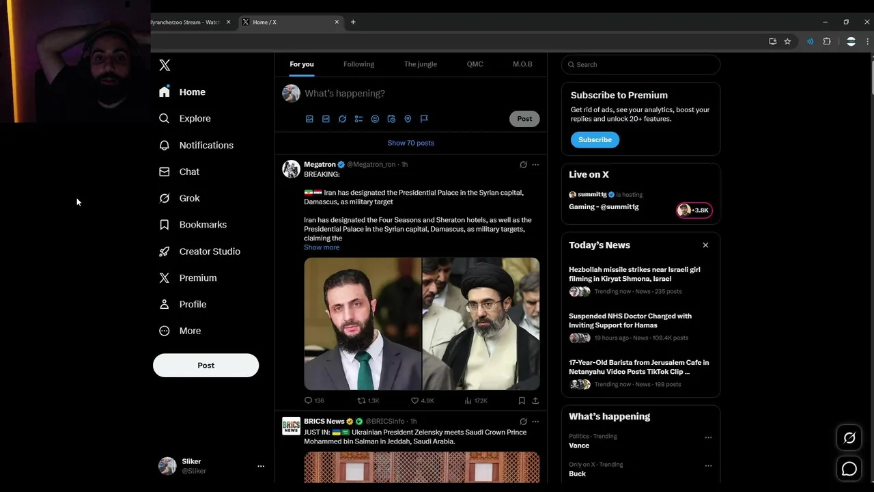Screen dimensions: 874x492
Task: Open Sliker account options menu
Action: pos(261,466)
